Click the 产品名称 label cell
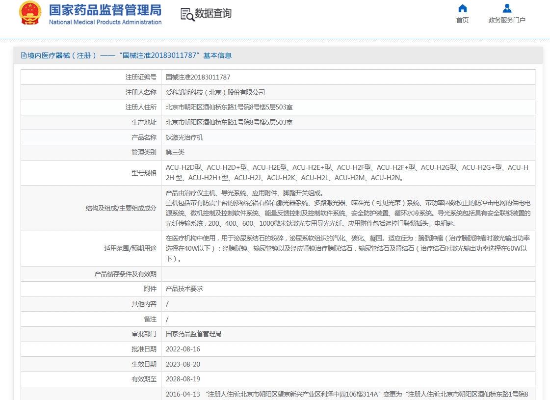 (x=91, y=137)
